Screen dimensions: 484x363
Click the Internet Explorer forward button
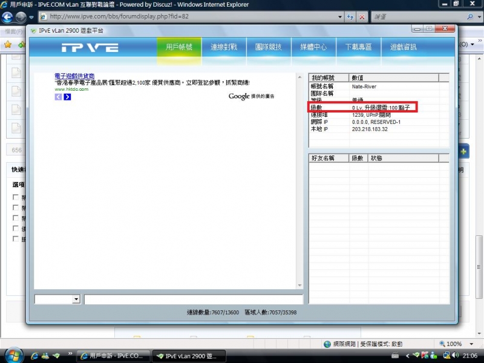click(21, 17)
